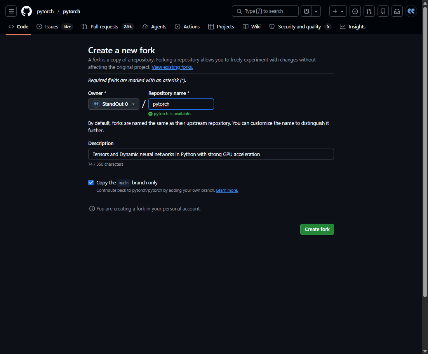Open the Wiki tab
428x354 pixels.
(x=252, y=26)
